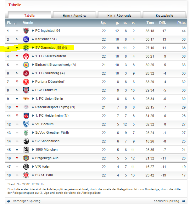The image size is (189, 207).
Task: Select the Hin- / Rückrunde tab
Action: 119,15
